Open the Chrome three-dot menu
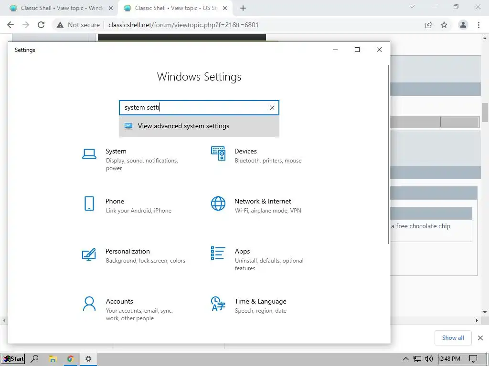 click(x=478, y=25)
